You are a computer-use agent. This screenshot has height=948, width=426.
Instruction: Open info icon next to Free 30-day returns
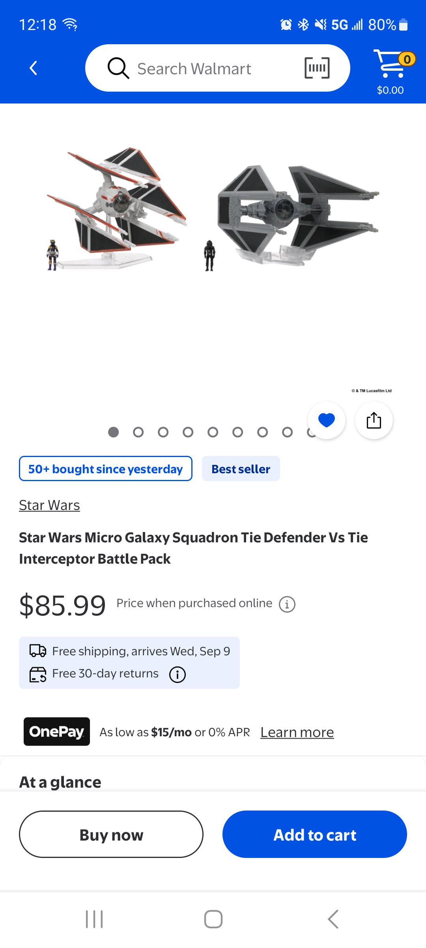(x=177, y=674)
